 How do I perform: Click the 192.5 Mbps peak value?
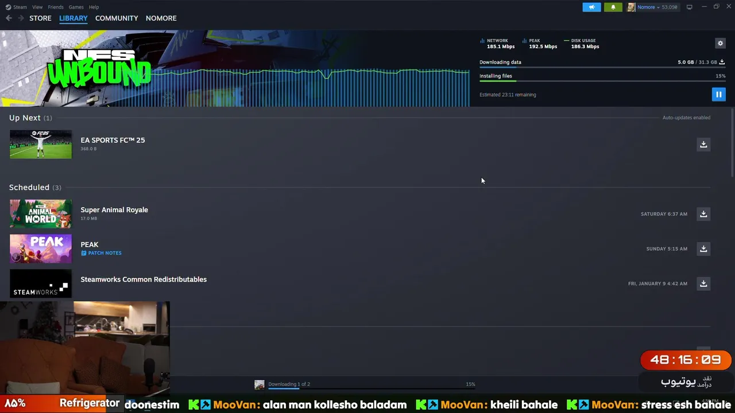(x=543, y=46)
